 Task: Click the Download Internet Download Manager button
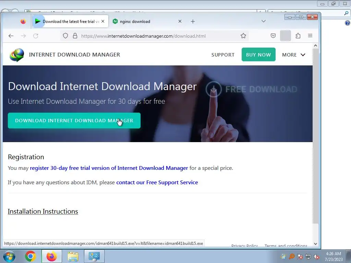coord(74,121)
